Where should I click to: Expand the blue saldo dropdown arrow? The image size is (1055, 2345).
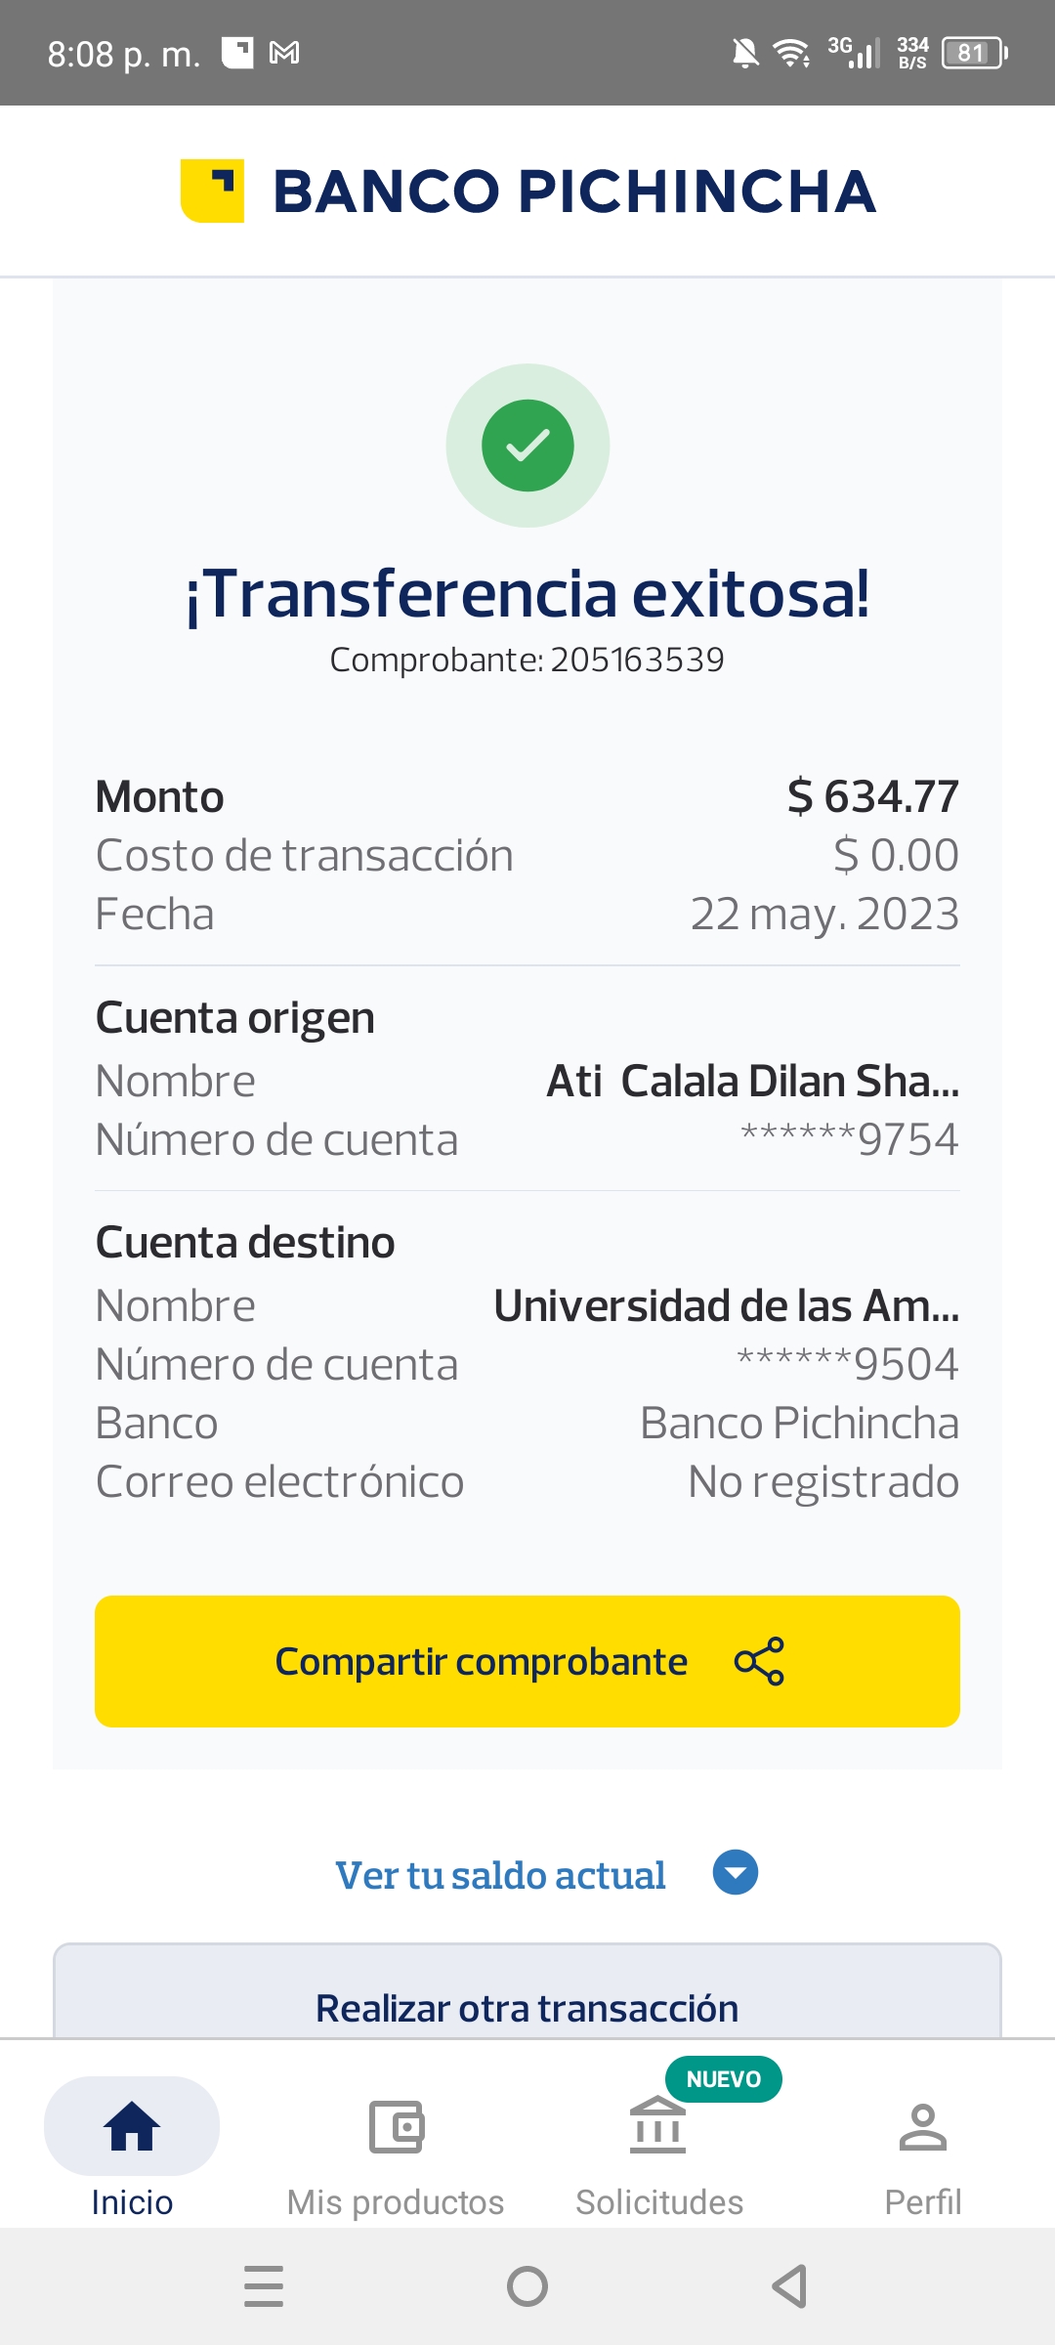pos(736,1873)
